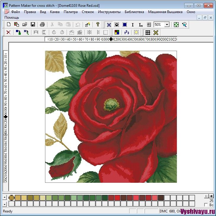Toggle the grid display button
216x216 pixels.
coord(148,33)
